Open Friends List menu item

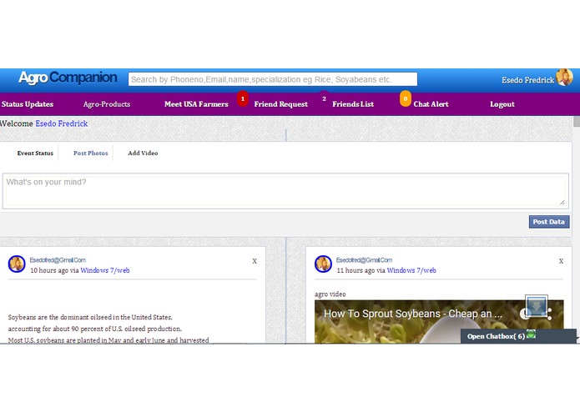353,104
